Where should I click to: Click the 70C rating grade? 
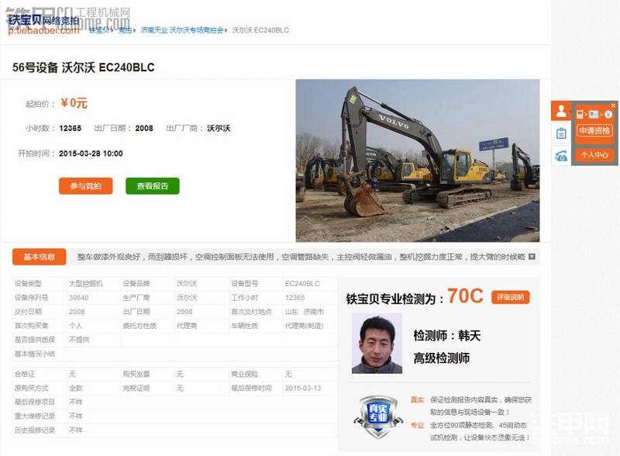466,296
